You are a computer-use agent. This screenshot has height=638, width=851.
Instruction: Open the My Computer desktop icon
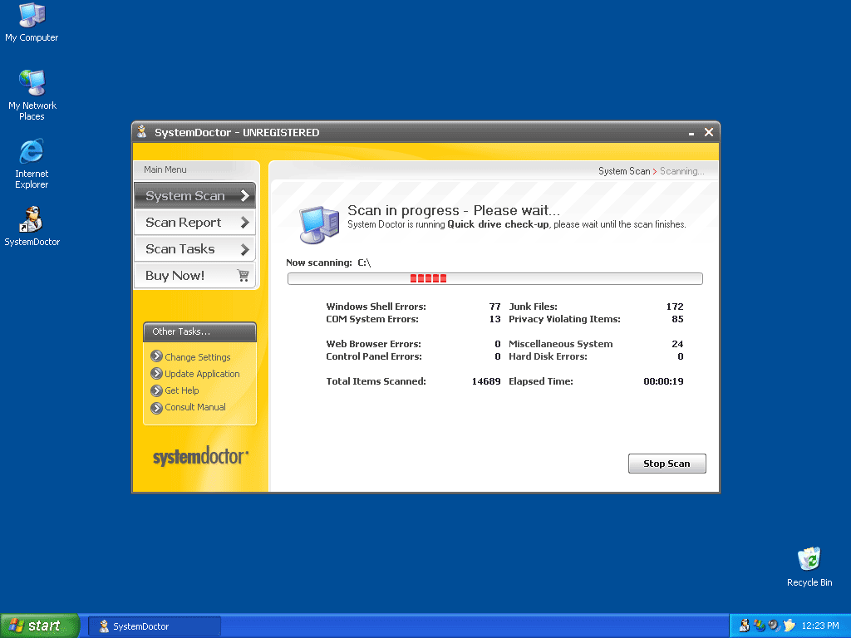click(32, 15)
